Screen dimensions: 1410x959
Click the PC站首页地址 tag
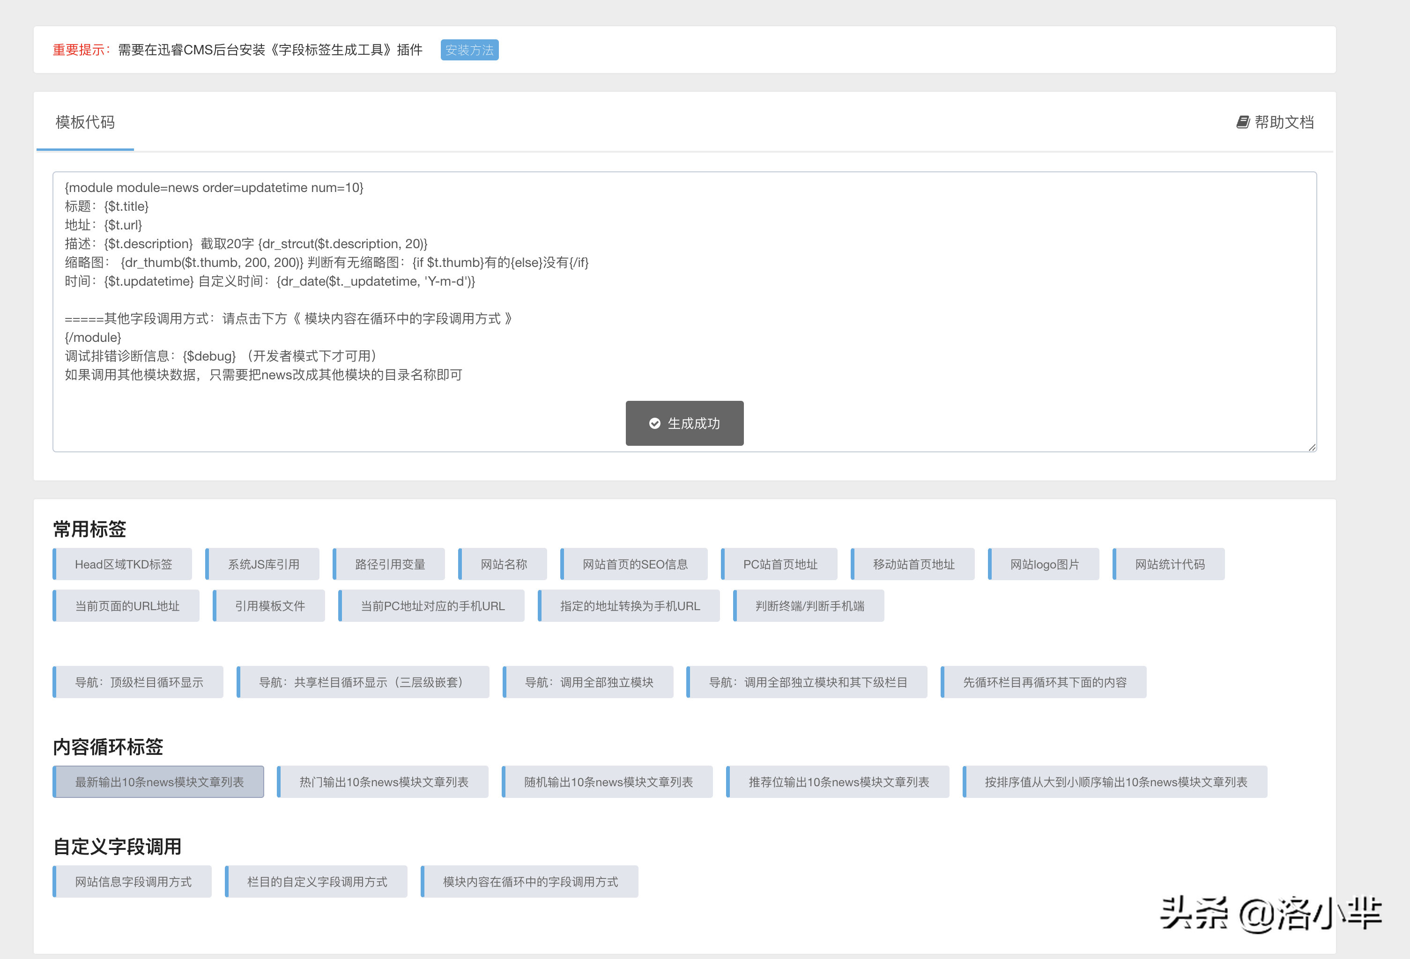point(779,564)
